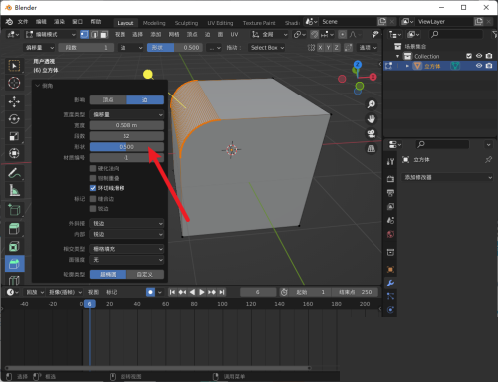Select the Transform tool
The image size is (498, 382).
[x=14, y=153]
